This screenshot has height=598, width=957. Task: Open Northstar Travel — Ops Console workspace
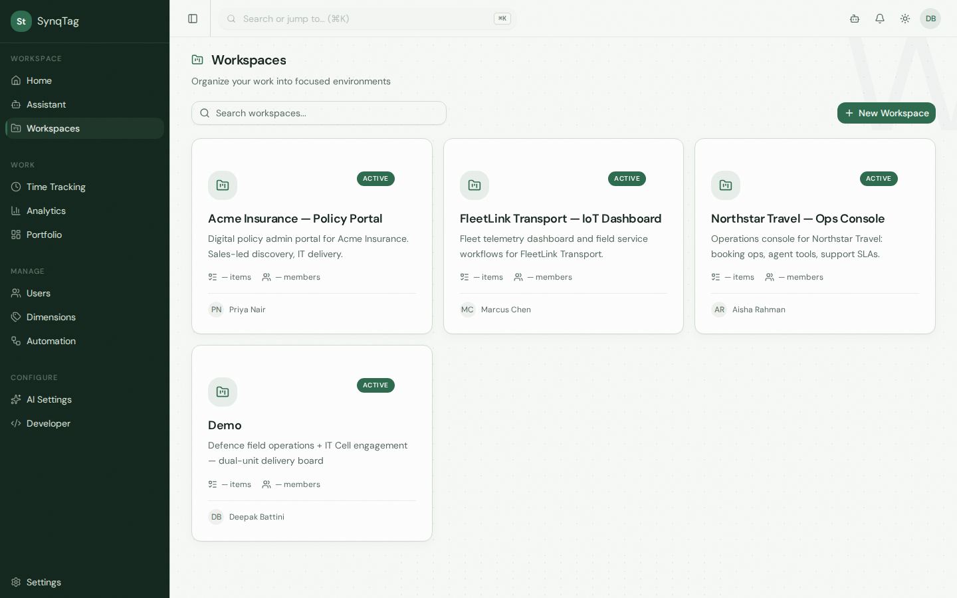tap(797, 219)
